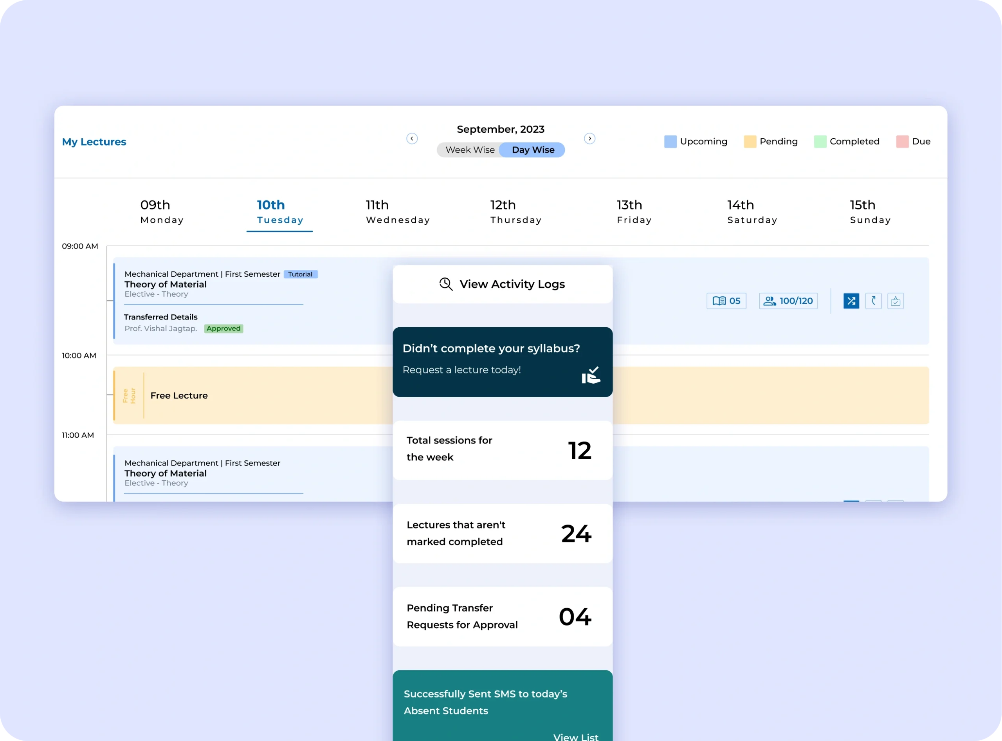
Task: Select the Day Wise view toggle
Action: pos(533,150)
